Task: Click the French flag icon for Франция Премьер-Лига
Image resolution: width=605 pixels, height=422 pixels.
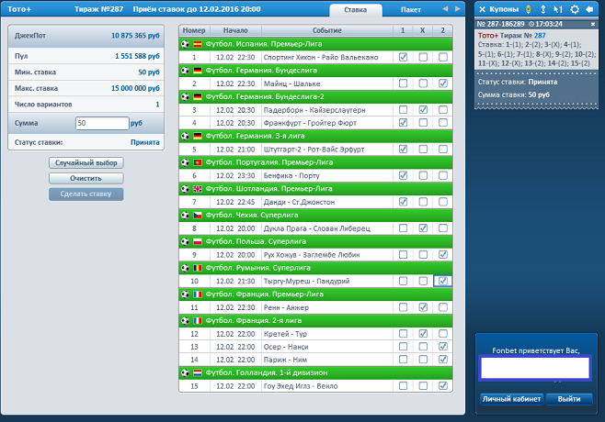Action: point(198,294)
